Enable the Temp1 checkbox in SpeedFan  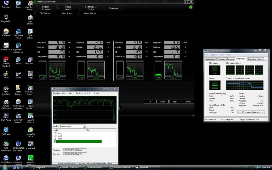[x=55, y=133]
